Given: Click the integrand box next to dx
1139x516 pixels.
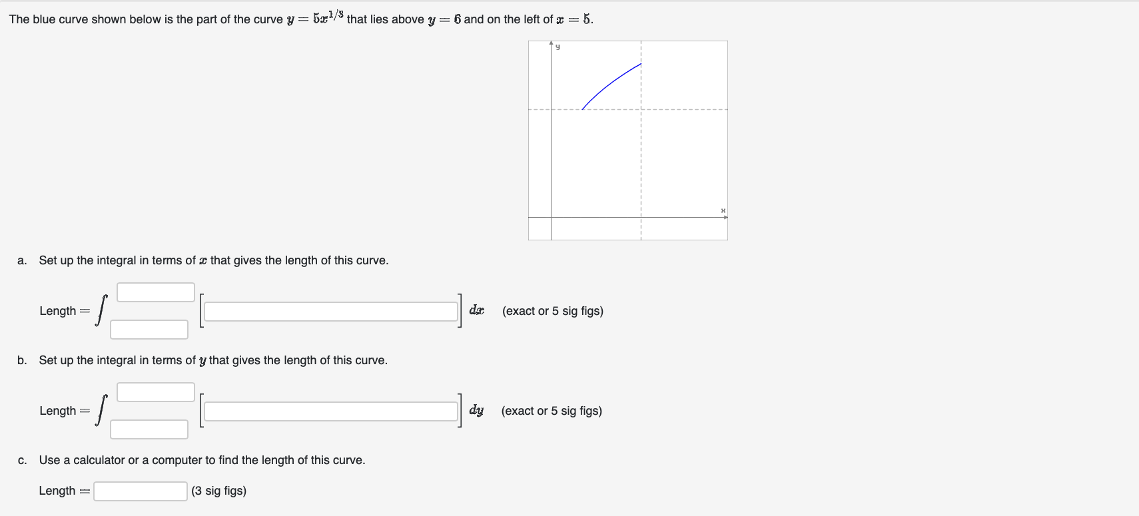Looking at the screenshot, I should point(331,311).
